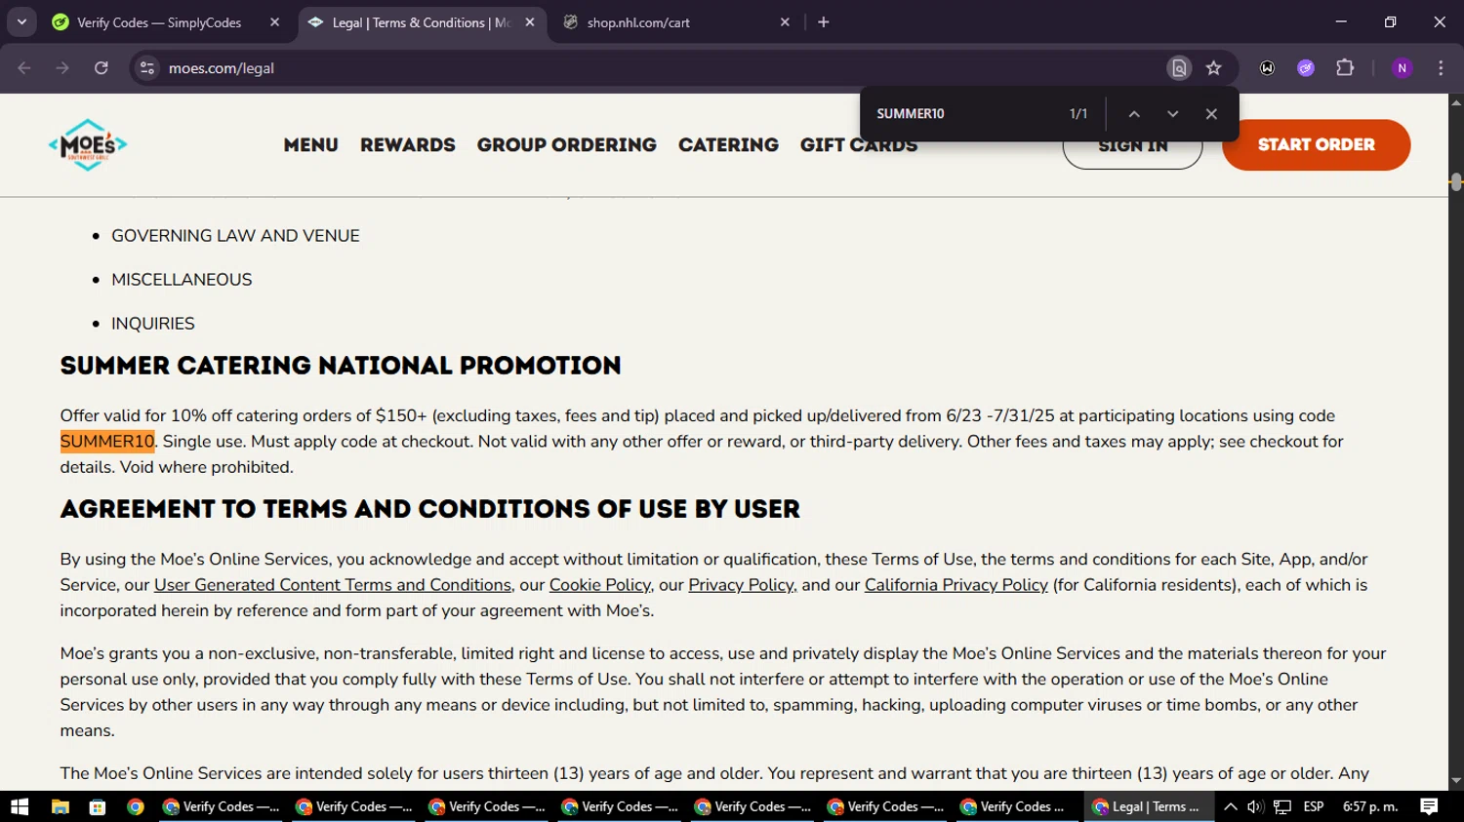Open the Cookie Policy link
1464x822 pixels.
point(599,585)
